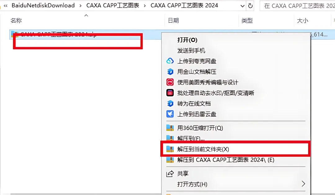Screen dimensions: 335x195
Task: Refresh the current folder view
Action: point(250,6)
